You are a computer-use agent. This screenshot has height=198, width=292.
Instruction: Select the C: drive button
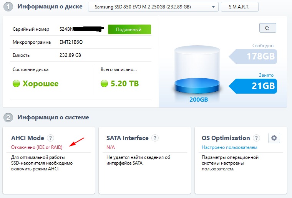268,28
